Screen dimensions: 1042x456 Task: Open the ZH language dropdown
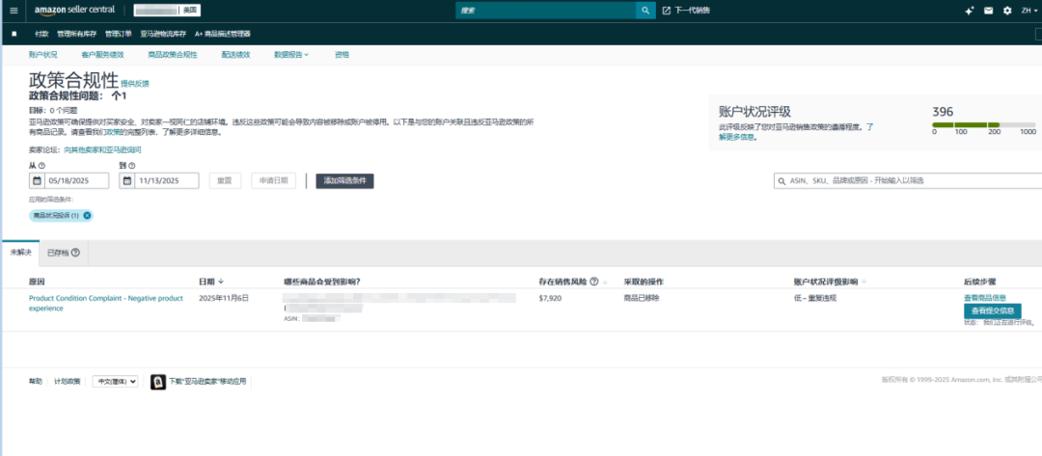[1029, 11]
